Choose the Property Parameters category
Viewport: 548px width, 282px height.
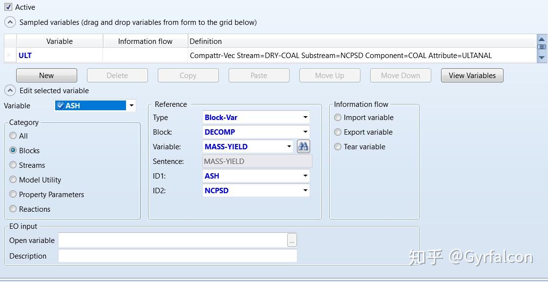(x=13, y=194)
